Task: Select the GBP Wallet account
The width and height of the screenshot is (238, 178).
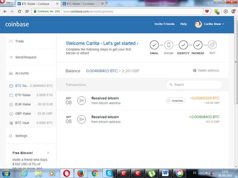Action: 31,113
